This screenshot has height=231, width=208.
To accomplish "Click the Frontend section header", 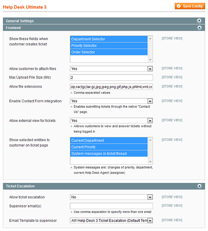I will point(104,28).
